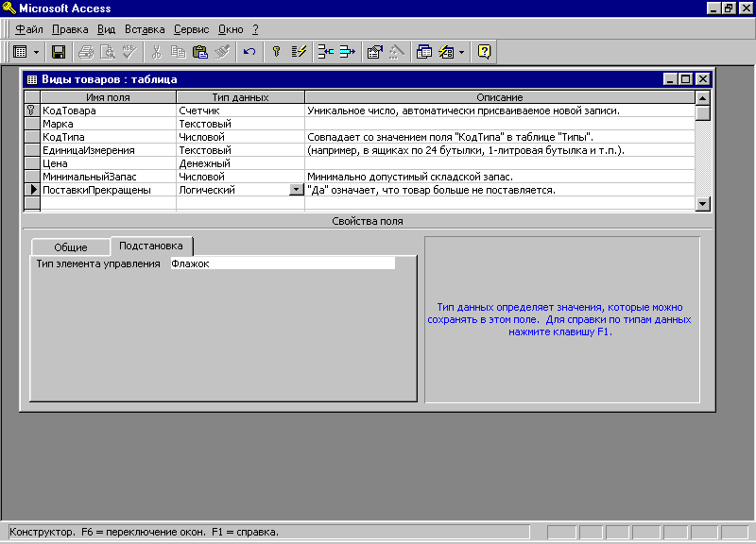756x544 pixels.
Task: Open the Properties sheet icon
Action: coord(374,52)
